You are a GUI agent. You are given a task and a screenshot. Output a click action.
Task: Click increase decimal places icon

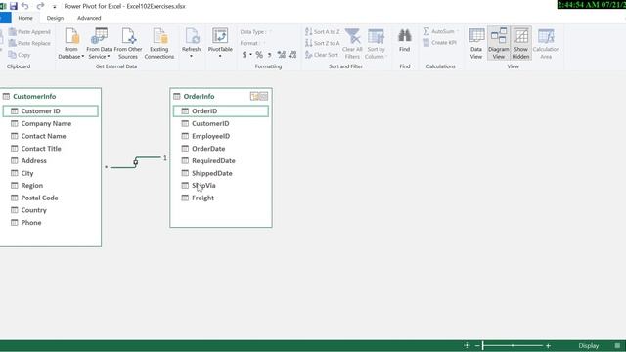(282, 55)
